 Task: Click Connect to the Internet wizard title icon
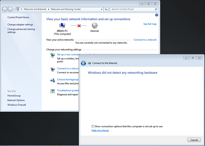point(89,63)
